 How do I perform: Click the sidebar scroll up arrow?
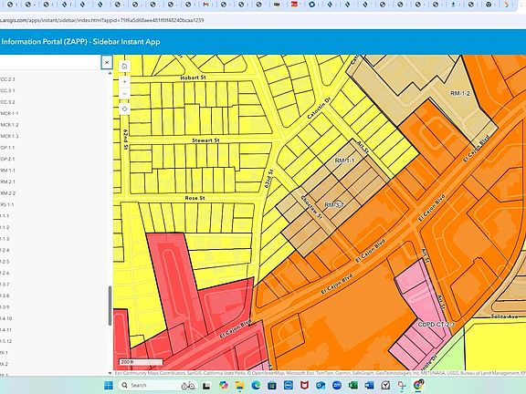(110, 73)
